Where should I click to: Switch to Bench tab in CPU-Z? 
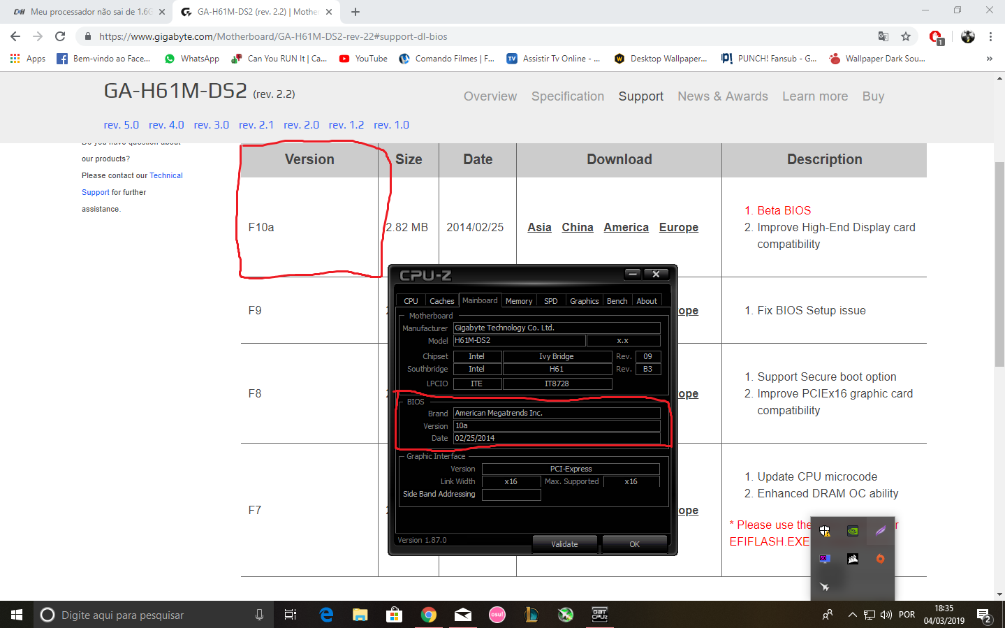617,301
